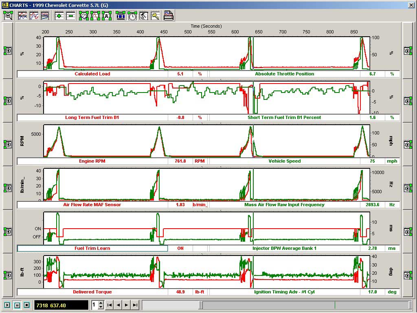Screen dimensions: 417x313
Task: Select the Absolute Throttle Position parameter label
Action: (x=285, y=74)
